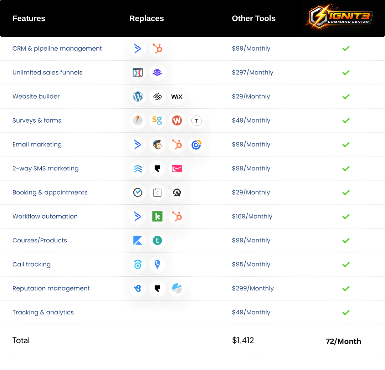Screen dimensions: 385x370
Task: Click the HubSpot icon in Workflow automation row
Action: [177, 217]
